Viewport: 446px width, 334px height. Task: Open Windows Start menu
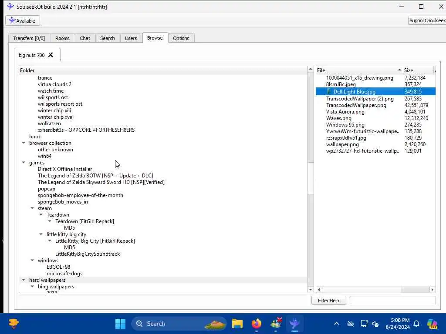120,324
